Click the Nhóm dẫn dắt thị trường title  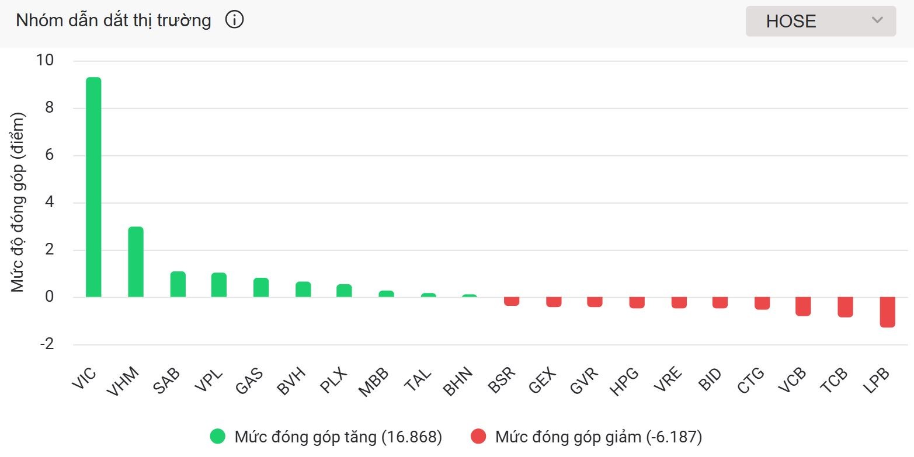click(113, 21)
